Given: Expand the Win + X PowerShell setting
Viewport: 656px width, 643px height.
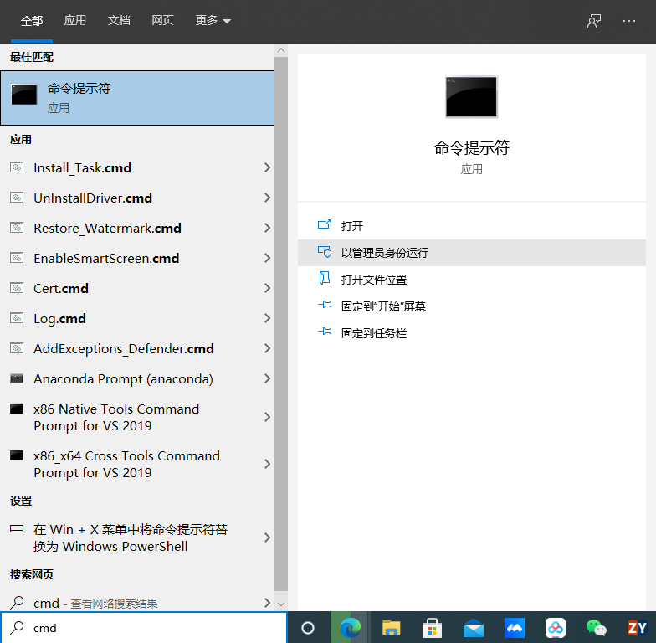Looking at the screenshot, I should click(x=267, y=538).
